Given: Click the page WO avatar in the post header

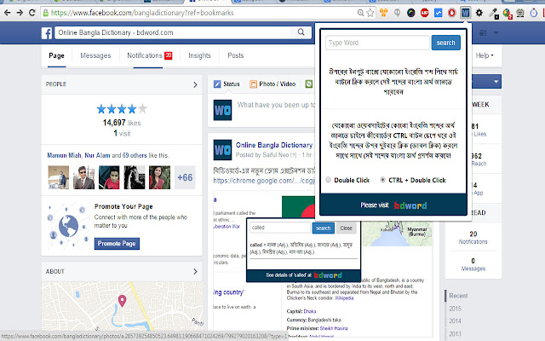Looking at the screenshot, I should [222, 150].
